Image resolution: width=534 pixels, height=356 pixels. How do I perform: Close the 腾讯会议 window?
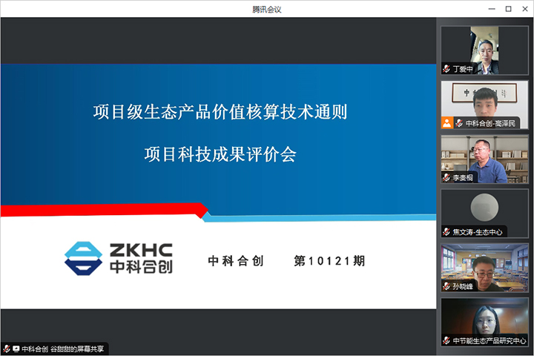point(525,9)
